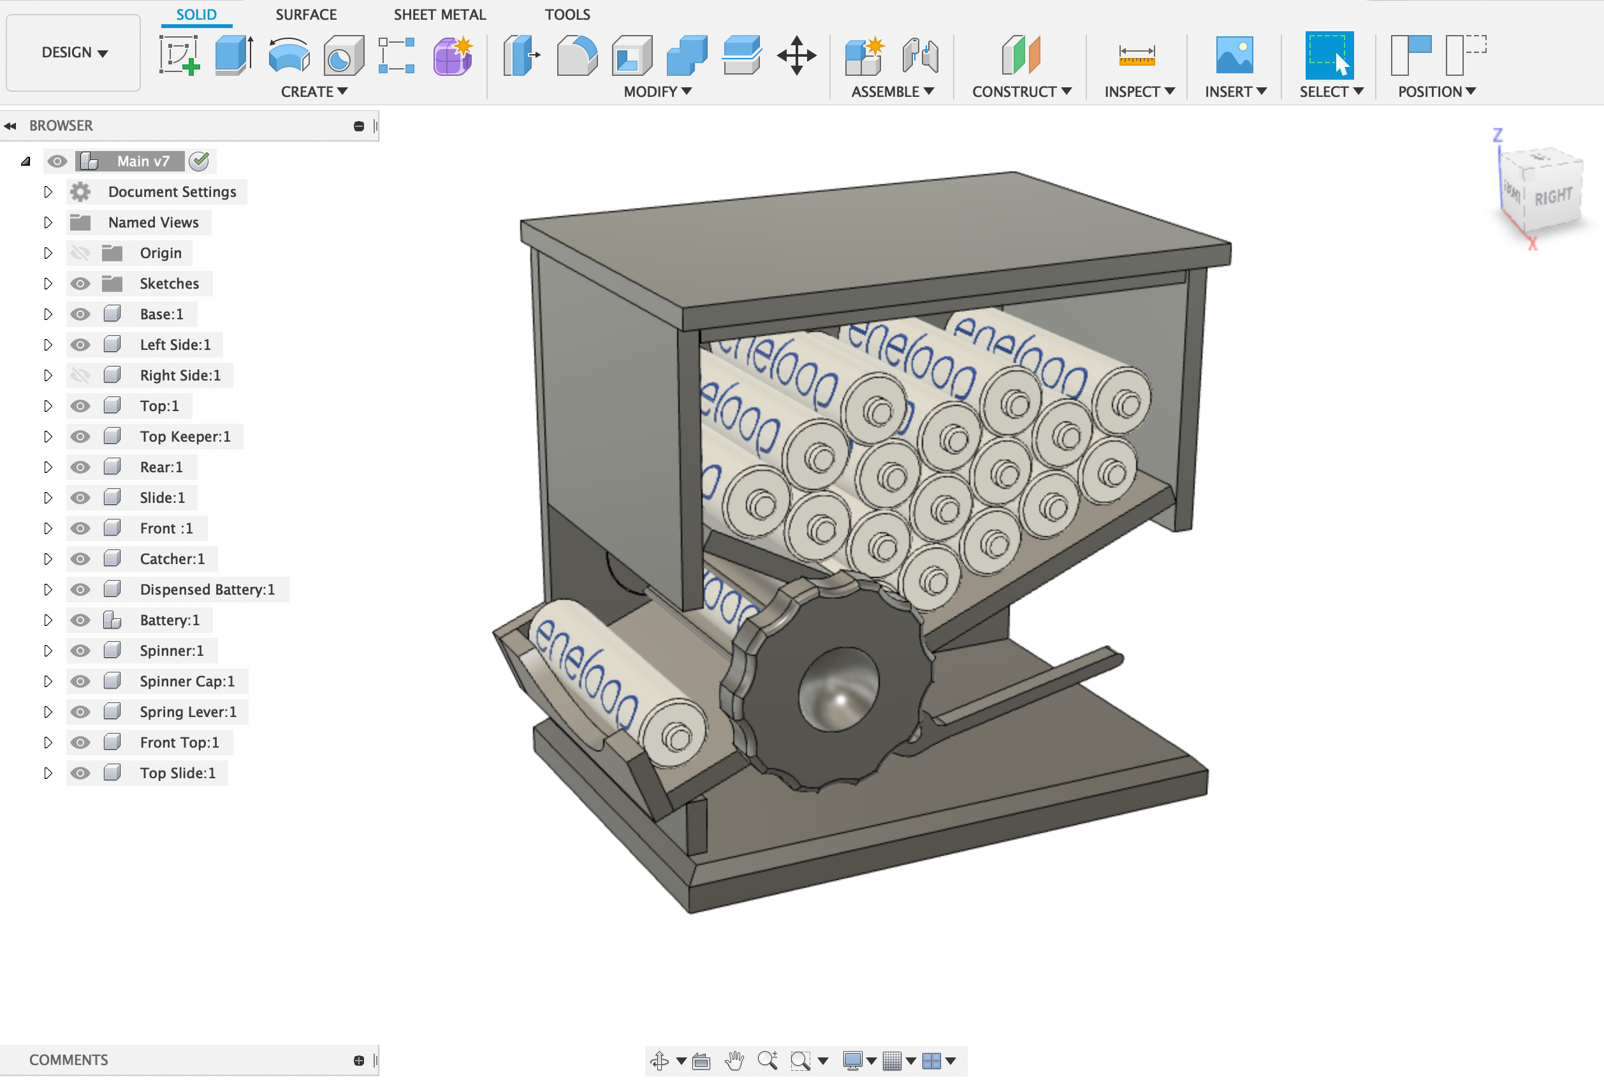The height and width of the screenshot is (1081, 1604).
Task: Collapse the BROWSER panel with arrows
Action: (x=10, y=126)
